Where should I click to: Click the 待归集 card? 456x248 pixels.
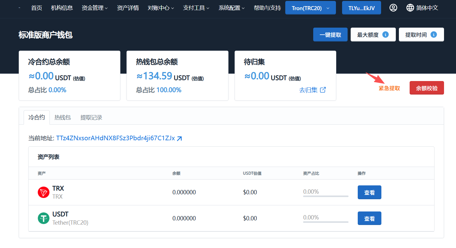[285, 76]
